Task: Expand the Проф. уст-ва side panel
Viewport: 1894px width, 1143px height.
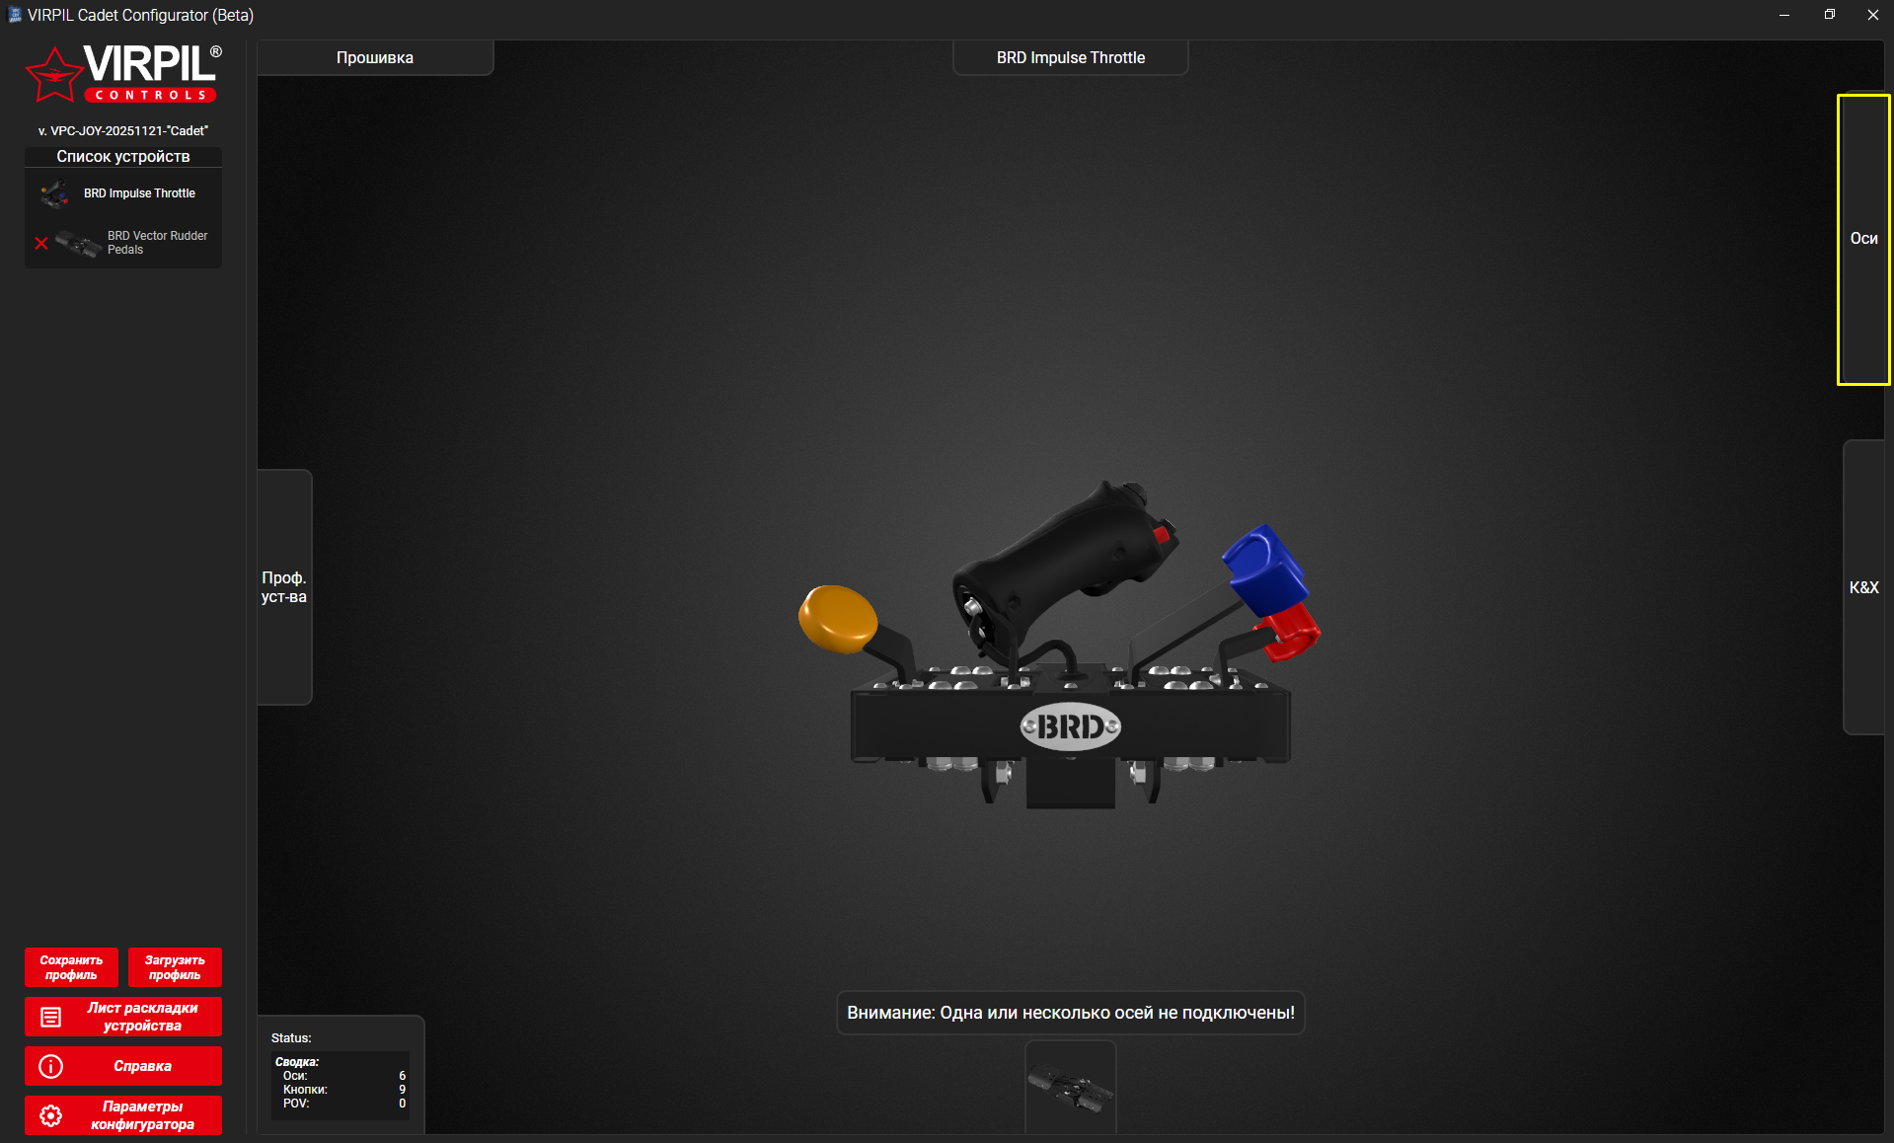Action: pyautogui.click(x=284, y=587)
